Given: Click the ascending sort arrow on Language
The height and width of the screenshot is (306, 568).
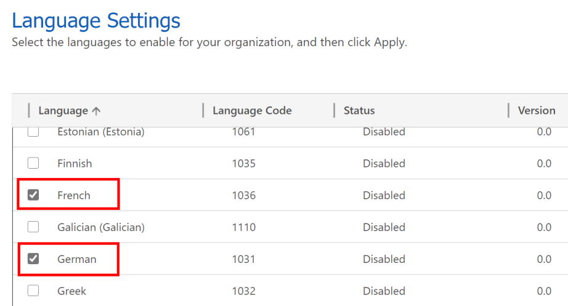Looking at the screenshot, I should coord(96,111).
